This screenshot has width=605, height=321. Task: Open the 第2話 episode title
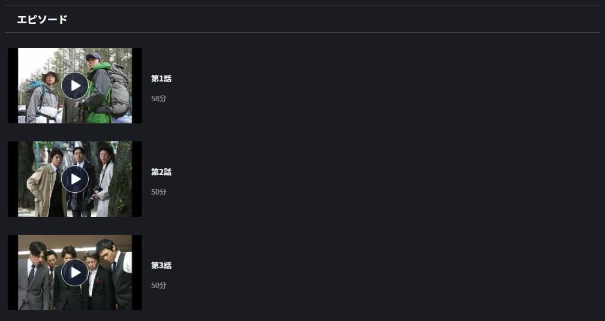pyautogui.click(x=161, y=172)
